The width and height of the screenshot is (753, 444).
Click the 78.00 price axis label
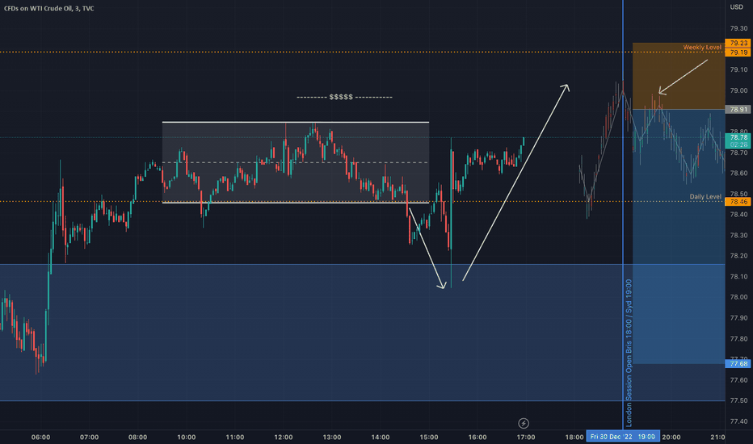pos(738,297)
